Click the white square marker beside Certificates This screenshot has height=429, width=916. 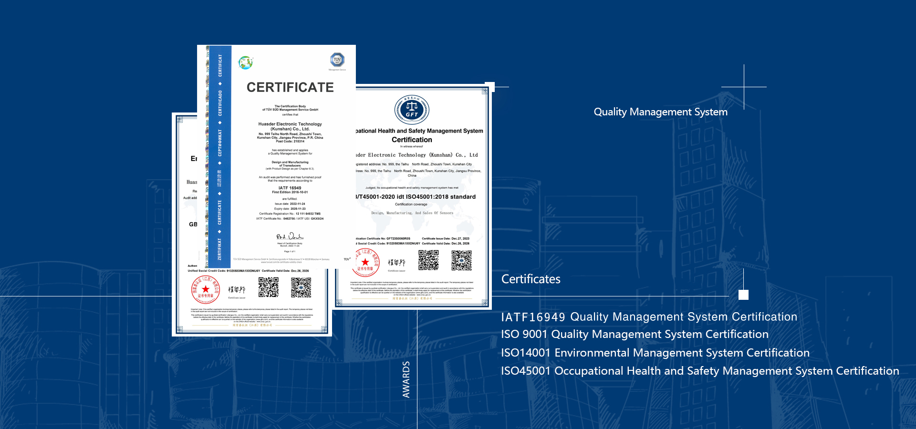(x=743, y=295)
